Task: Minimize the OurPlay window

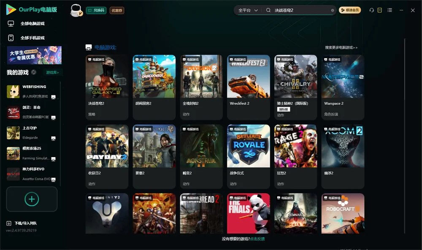Action: pos(401,10)
